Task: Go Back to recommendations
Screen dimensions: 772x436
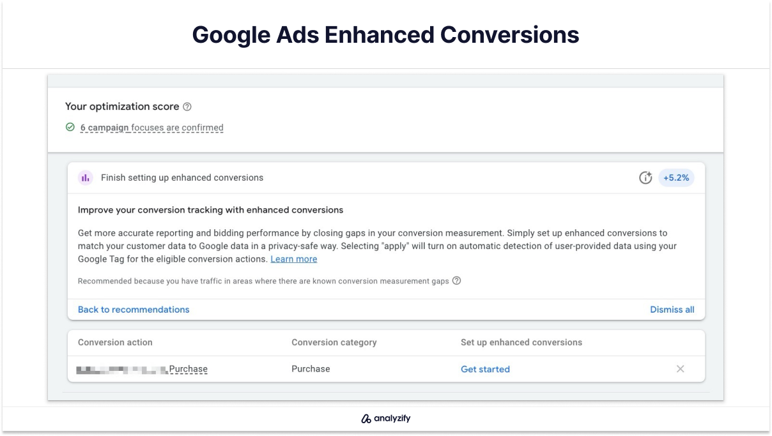Action: (x=134, y=310)
